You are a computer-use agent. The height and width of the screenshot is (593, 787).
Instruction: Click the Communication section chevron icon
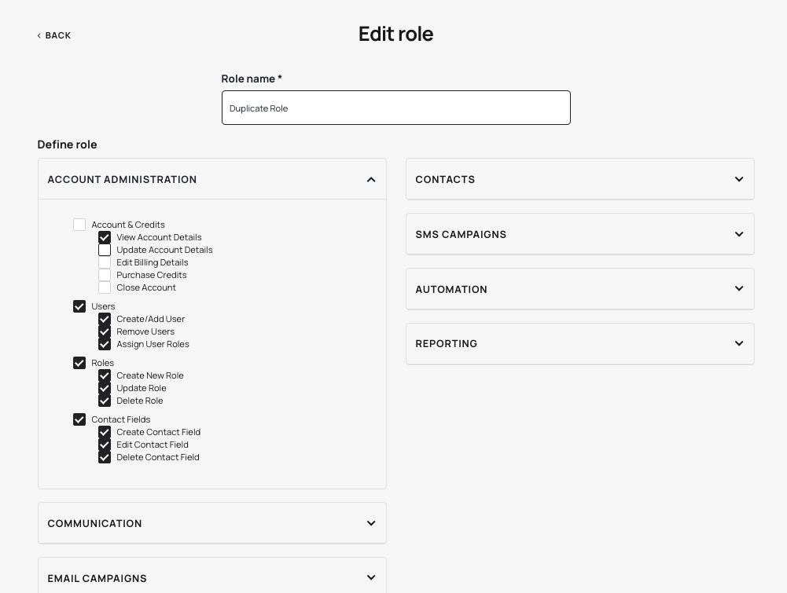[371, 523]
